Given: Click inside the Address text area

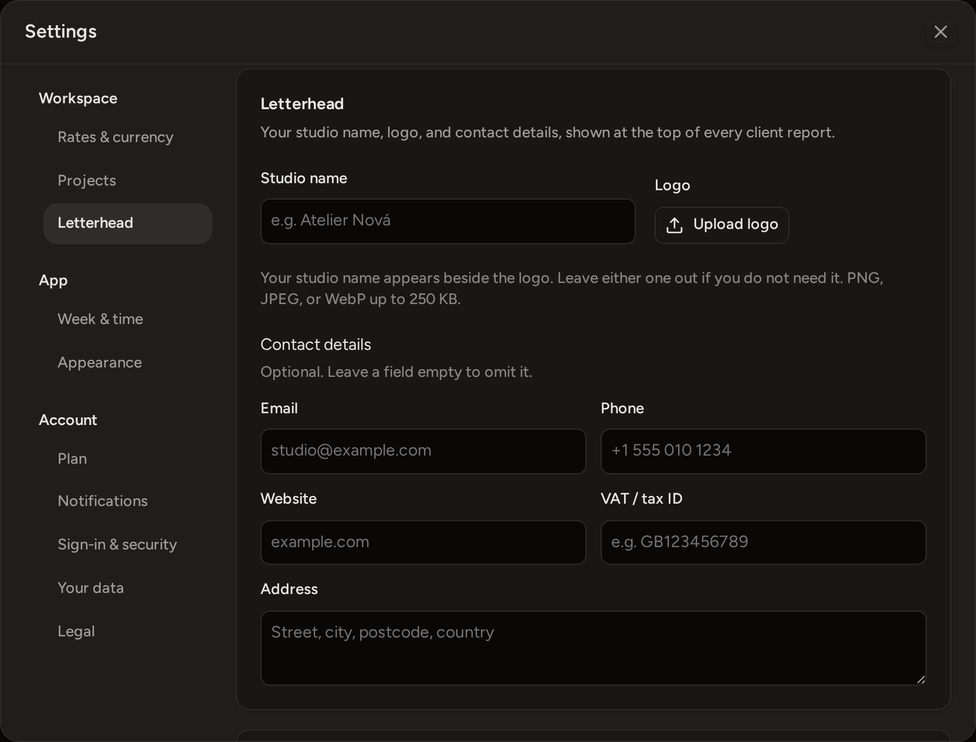Looking at the screenshot, I should (x=593, y=648).
